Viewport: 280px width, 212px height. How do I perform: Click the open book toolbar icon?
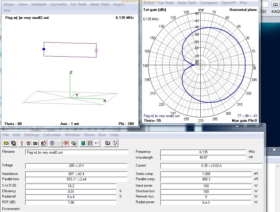(x=107, y=143)
